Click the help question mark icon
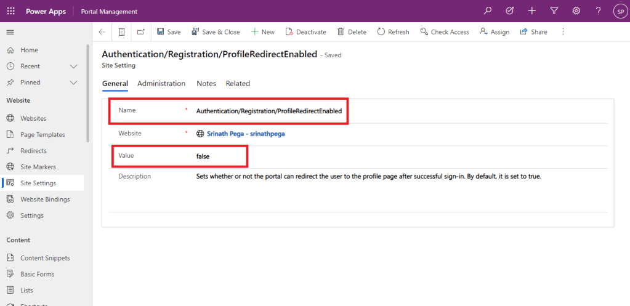Screen dimensions: 630x306 598,11
